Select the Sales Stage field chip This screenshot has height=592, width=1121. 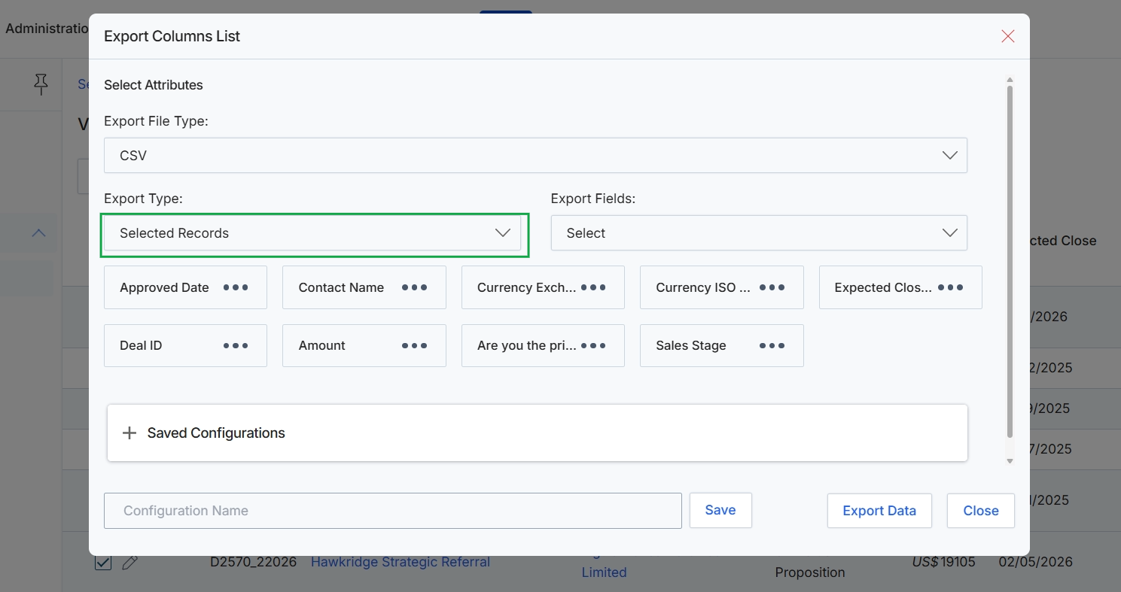(x=722, y=345)
